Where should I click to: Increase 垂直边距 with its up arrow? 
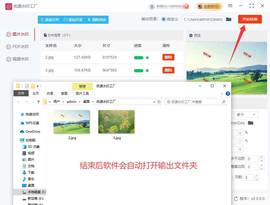[x=262, y=165]
